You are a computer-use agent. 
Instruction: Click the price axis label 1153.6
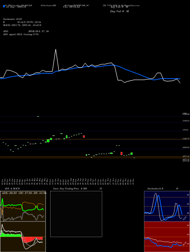point(186,130)
